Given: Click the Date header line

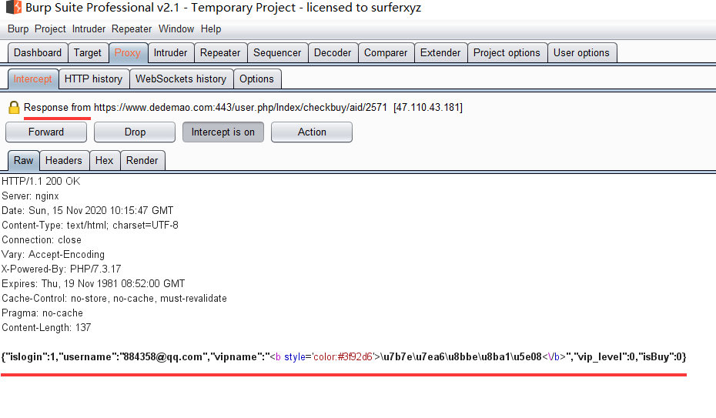Looking at the screenshot, I should (88, 211).
